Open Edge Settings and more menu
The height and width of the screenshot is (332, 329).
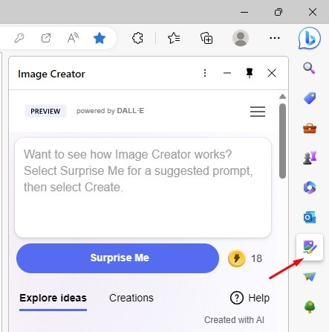point(275,38)
